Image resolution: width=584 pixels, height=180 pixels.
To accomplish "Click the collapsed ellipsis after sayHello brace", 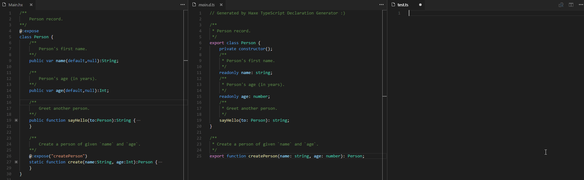I will [139, 120].
